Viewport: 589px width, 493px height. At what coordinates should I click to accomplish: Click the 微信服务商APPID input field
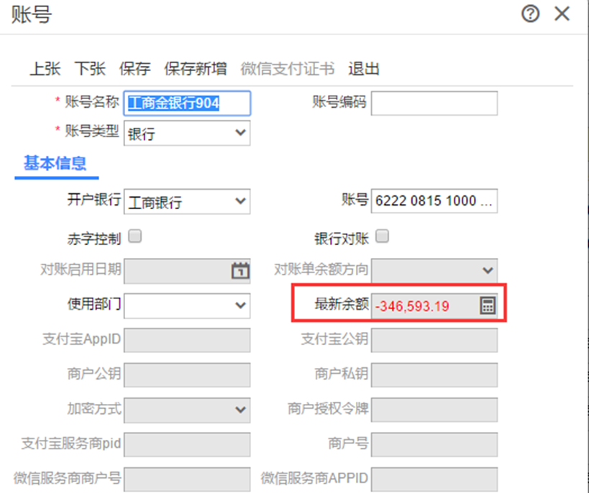point(434,479)
